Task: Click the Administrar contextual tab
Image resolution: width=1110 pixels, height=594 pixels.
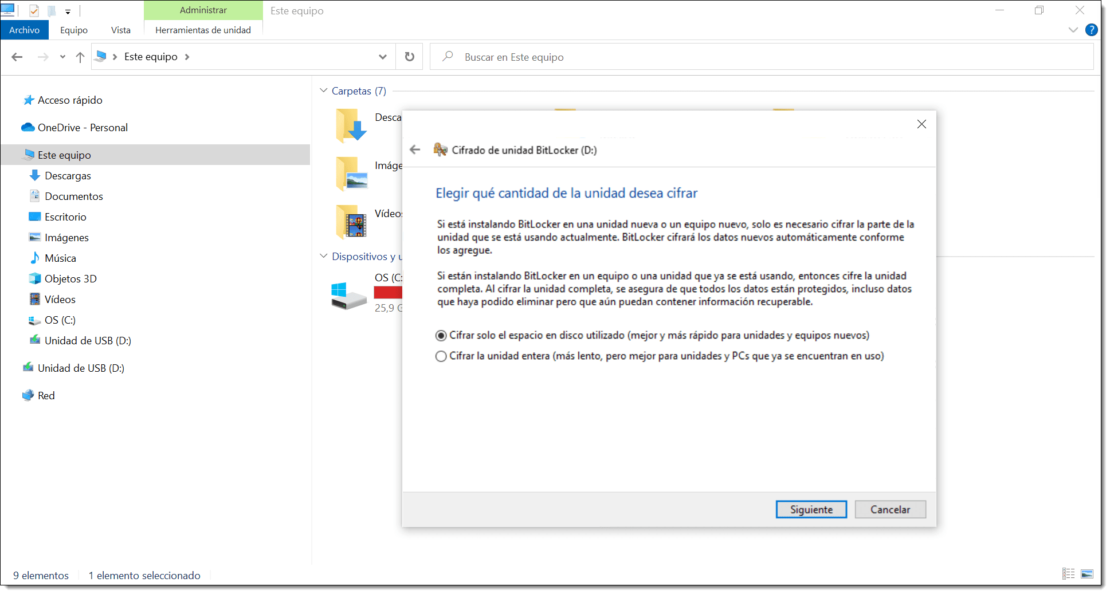Action: point(203,10)
